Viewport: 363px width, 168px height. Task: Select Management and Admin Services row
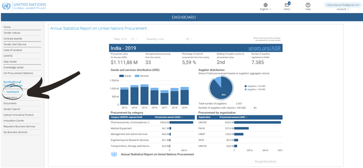pyautogui.click(x=151, y=134)
